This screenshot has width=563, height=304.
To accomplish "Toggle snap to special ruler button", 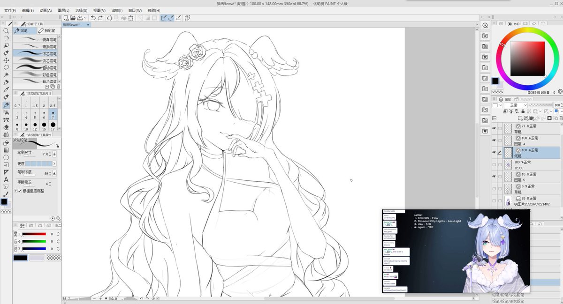I will click(x=171, y=18).
